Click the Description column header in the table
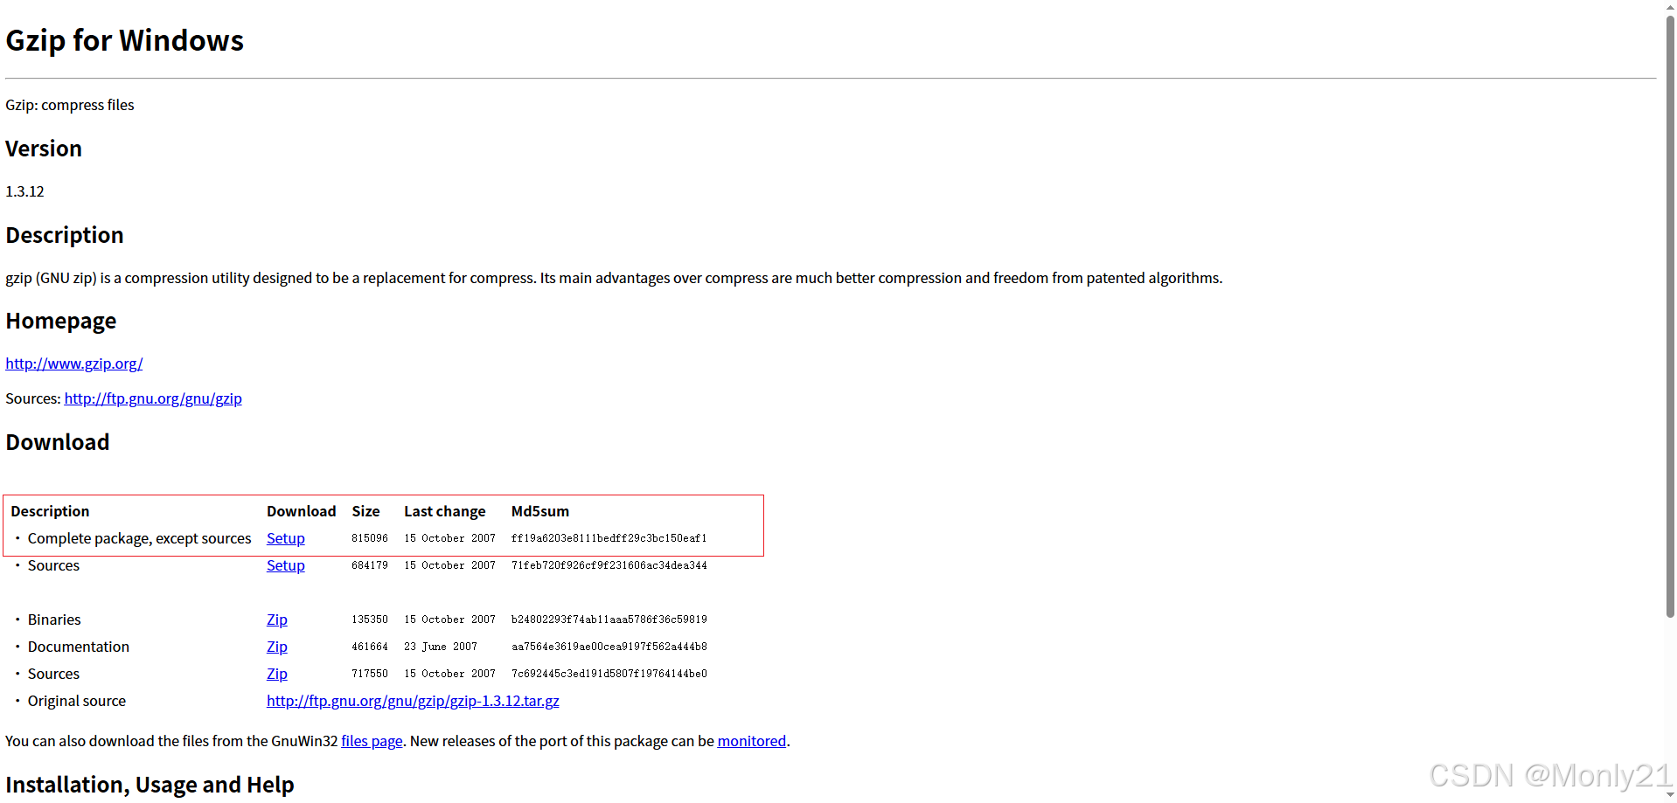Viewport: 1677px width, 803px height. pyautogui.click(x=50, y=511)
